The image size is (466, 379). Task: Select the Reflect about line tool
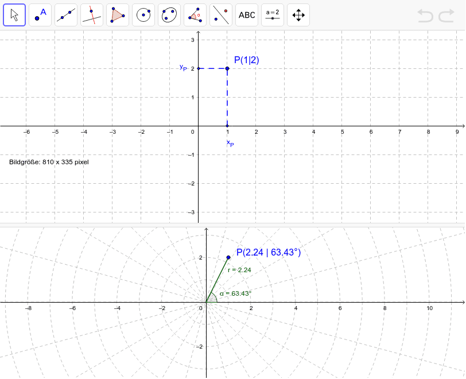[221, 15]
